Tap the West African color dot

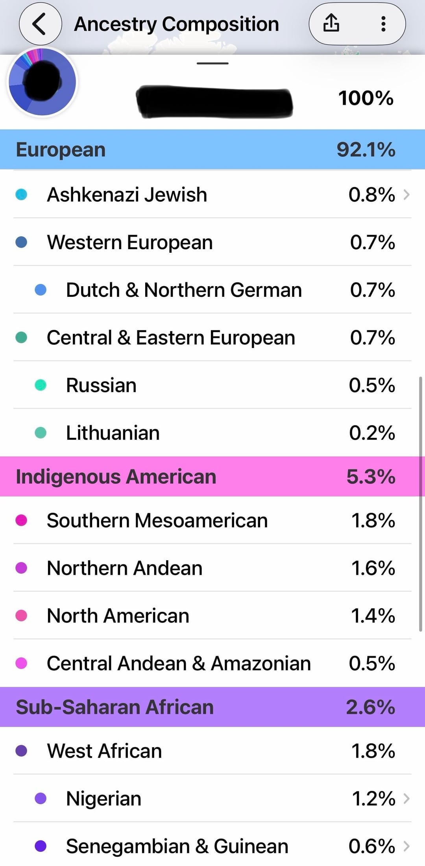(21, 751)
